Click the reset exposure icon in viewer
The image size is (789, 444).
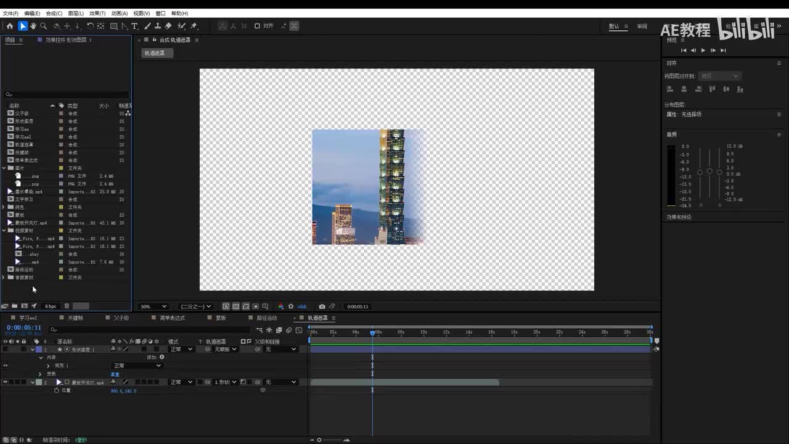(291, 306)
